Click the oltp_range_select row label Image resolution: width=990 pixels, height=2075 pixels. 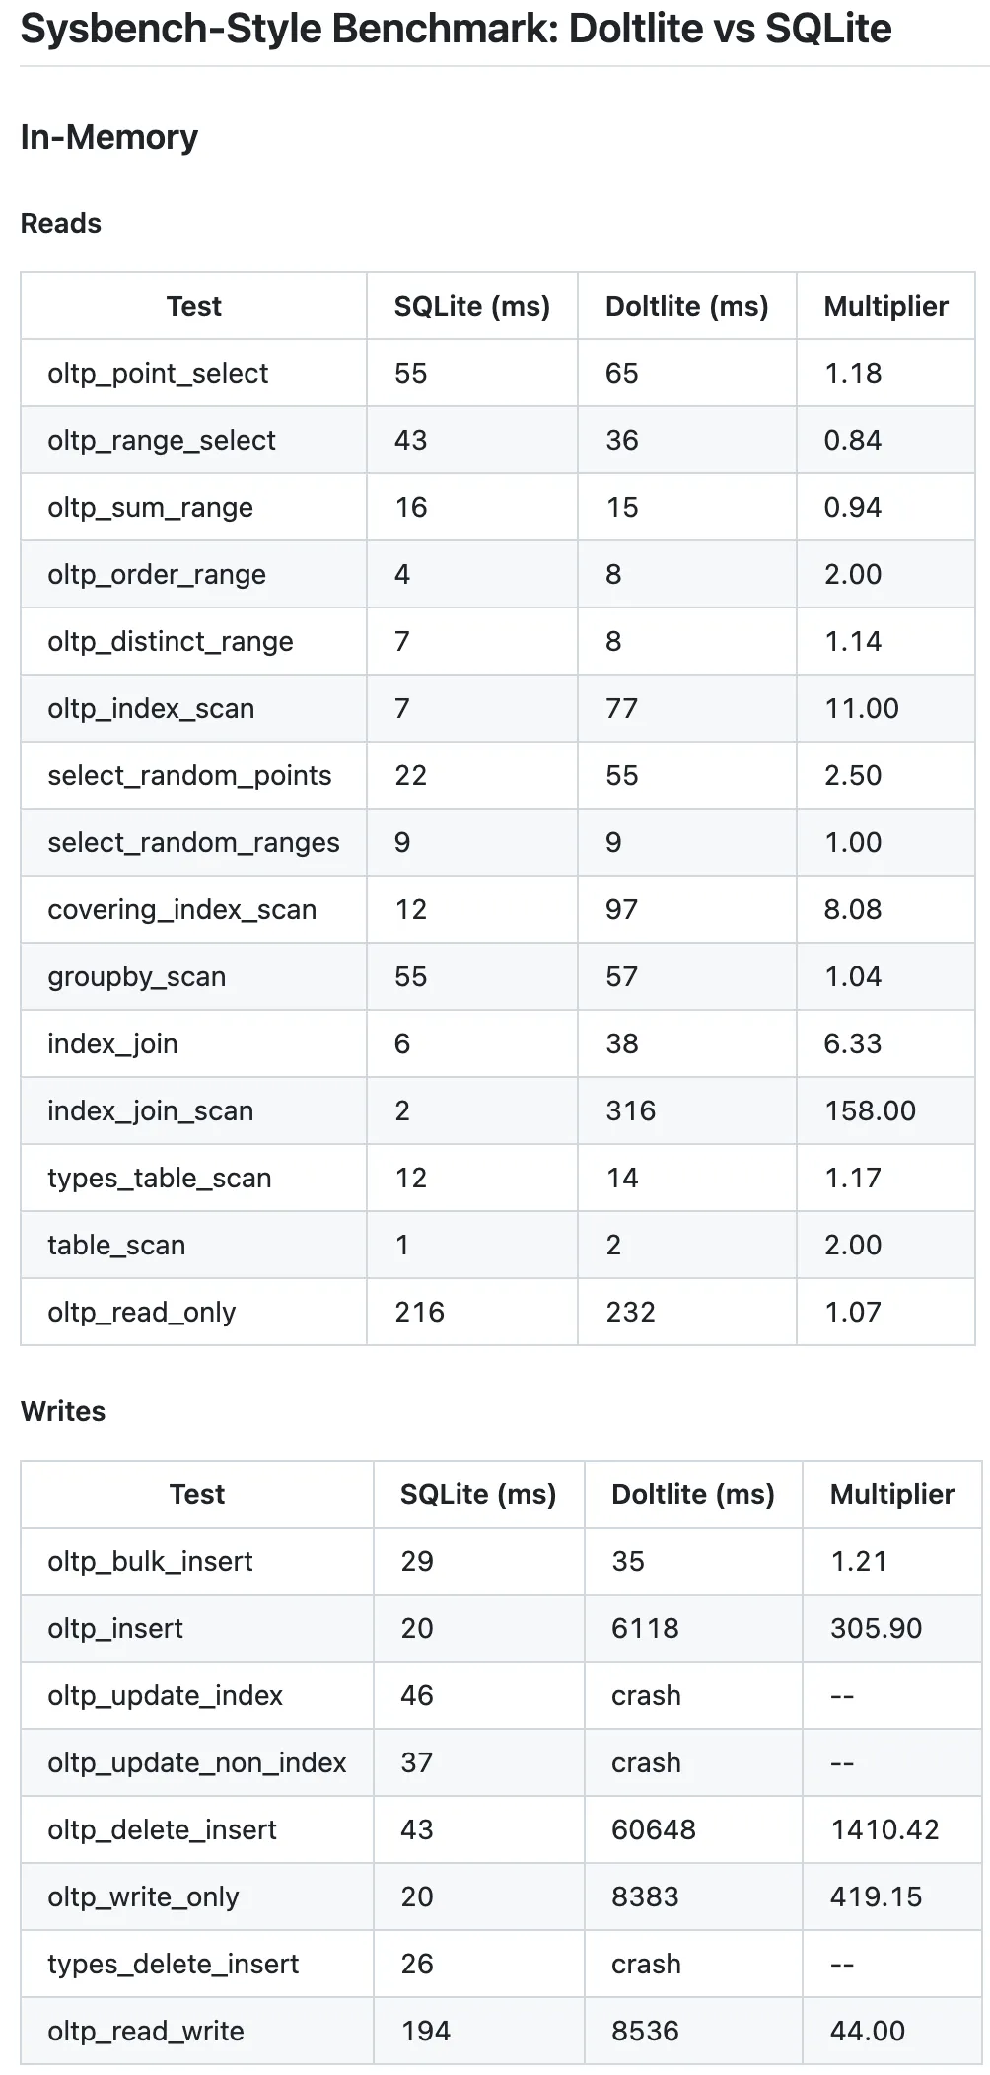pos(162,440)
